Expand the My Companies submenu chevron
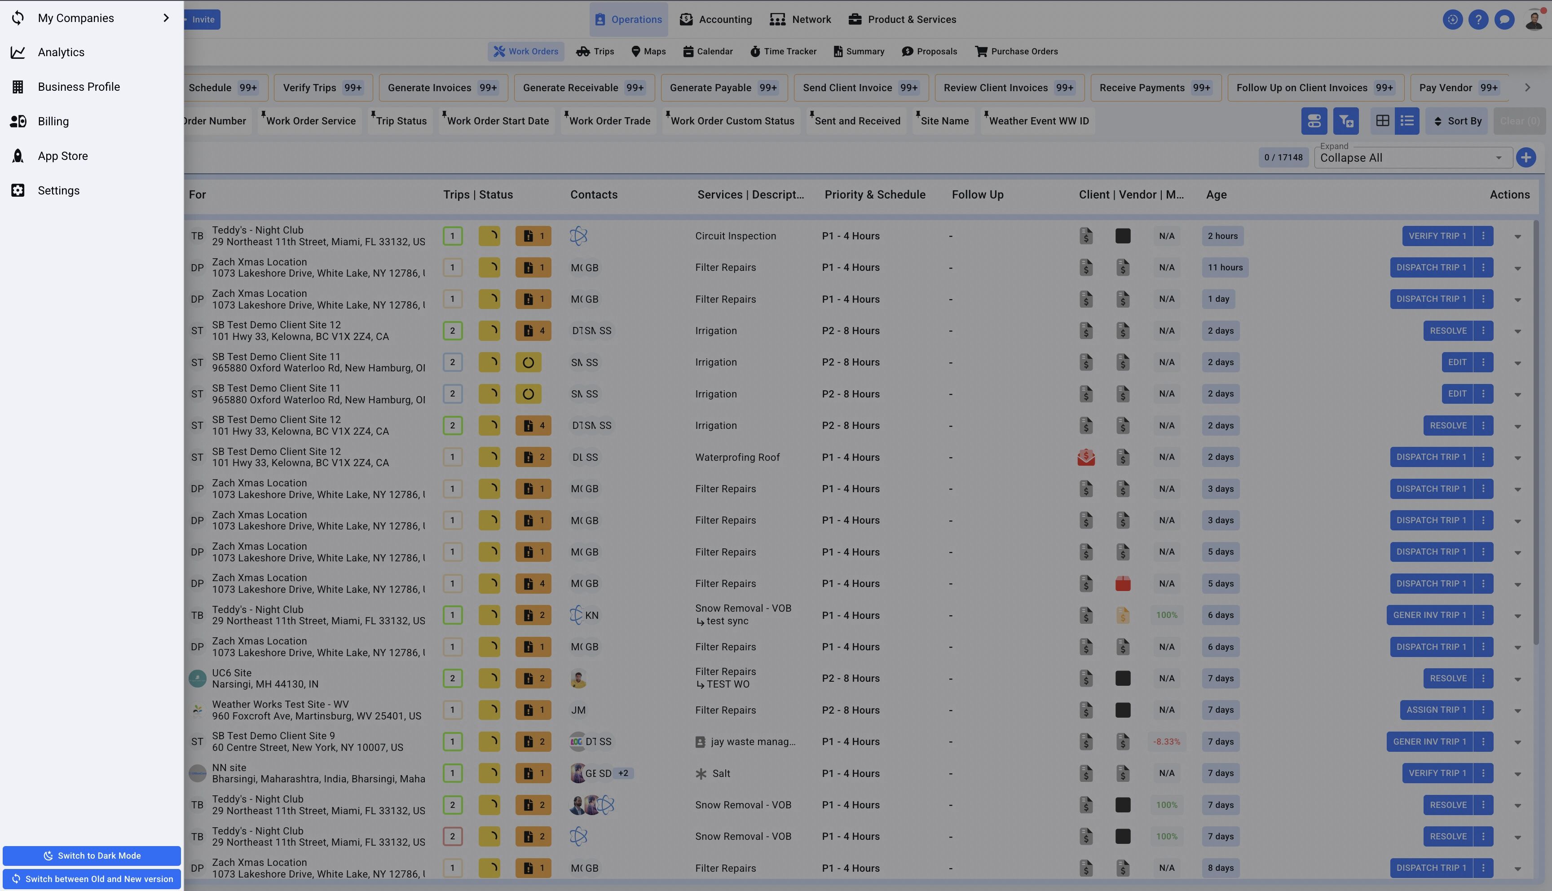1552x891 pixels. click(x=166, y=18)
